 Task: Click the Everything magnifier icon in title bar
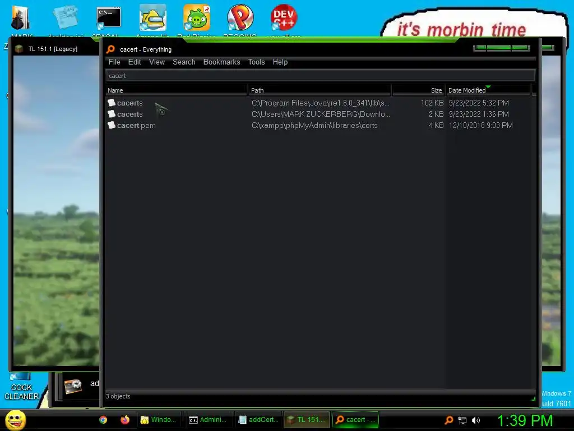(110, 49)
